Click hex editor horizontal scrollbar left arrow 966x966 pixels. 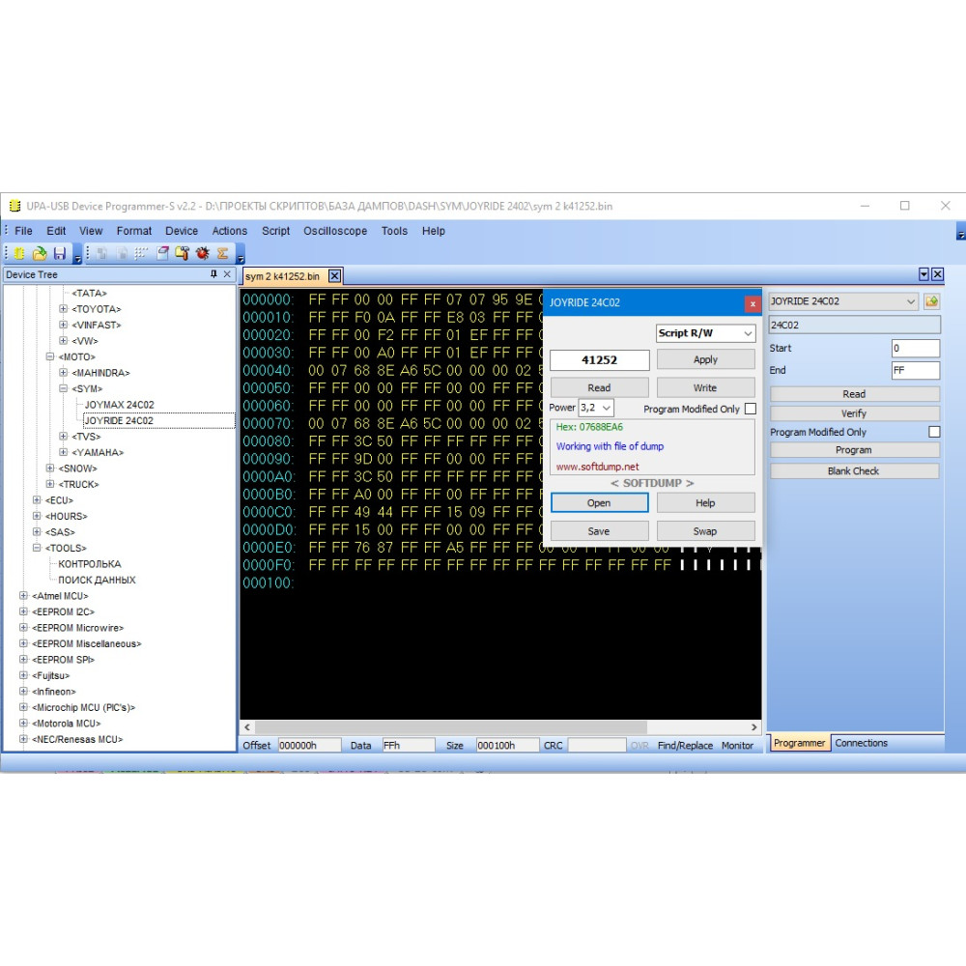pos(247,727)
